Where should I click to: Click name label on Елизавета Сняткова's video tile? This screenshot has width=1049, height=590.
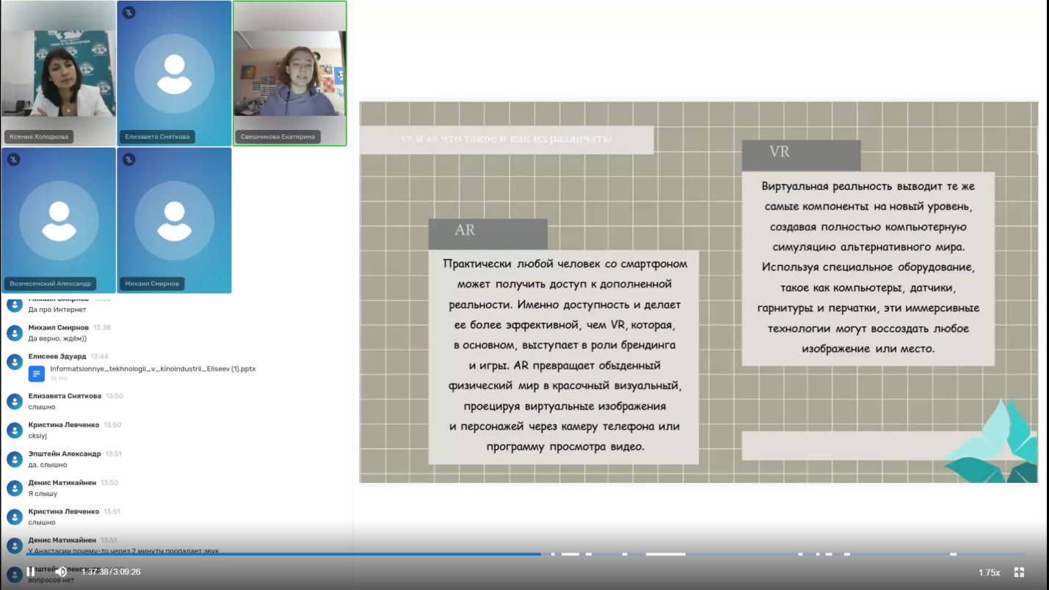pyautogui.click(x=158, y=136)
